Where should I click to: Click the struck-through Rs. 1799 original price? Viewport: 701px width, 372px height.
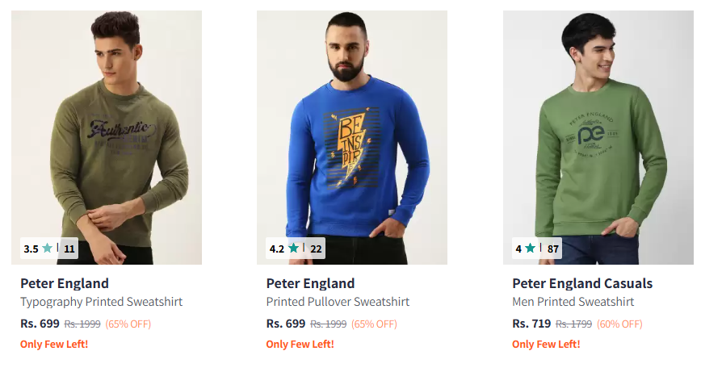(x=573, y=324)
